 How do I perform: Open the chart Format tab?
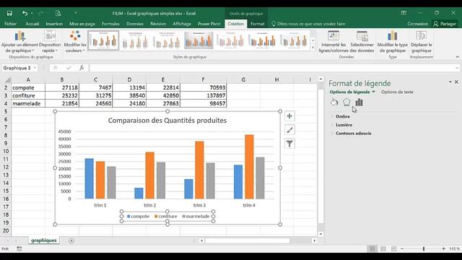click(x=258, y=24)
